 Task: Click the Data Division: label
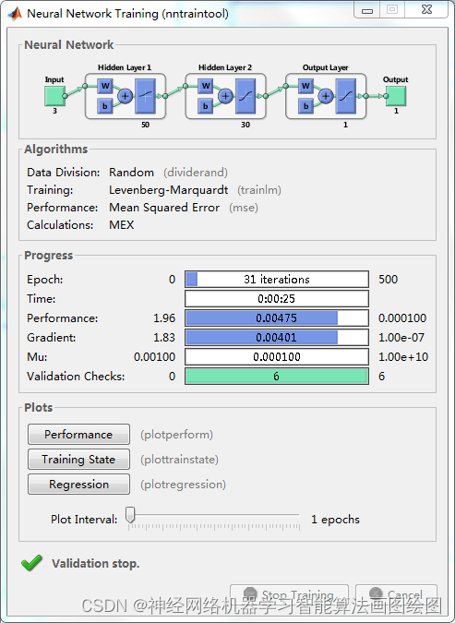tap(64, 173)
